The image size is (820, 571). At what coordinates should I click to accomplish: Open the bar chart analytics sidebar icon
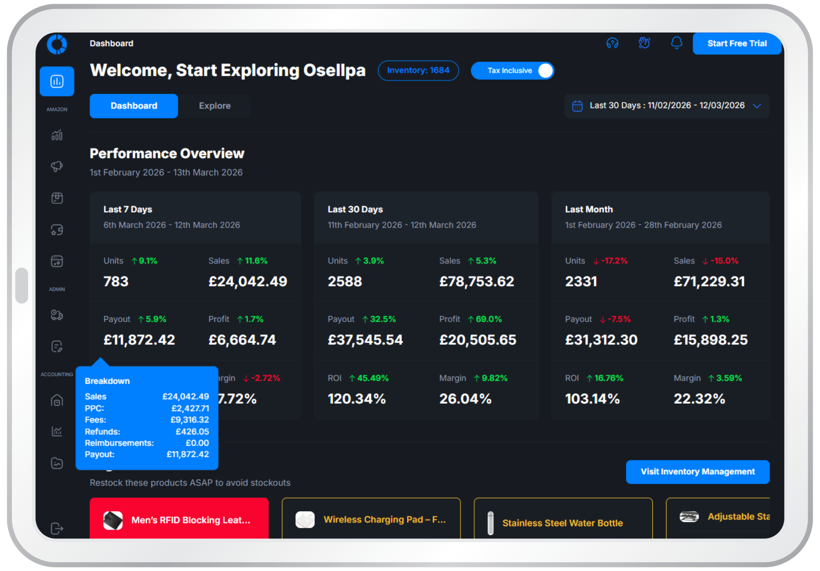click(57, 135)
